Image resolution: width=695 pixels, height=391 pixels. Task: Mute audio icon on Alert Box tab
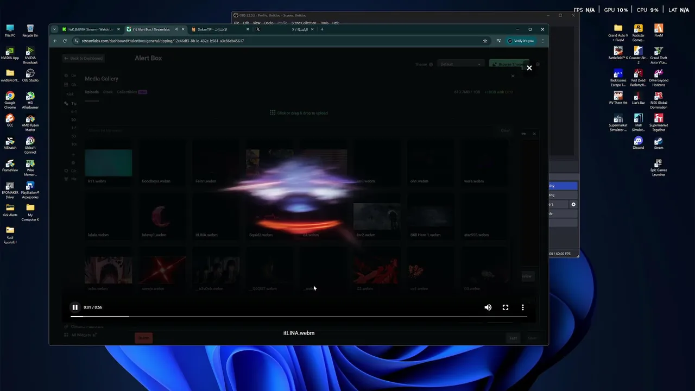pos(176,29)
